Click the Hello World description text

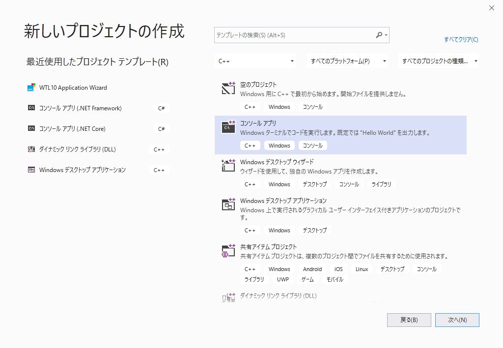pyautogui.click(x=335, y=133)
